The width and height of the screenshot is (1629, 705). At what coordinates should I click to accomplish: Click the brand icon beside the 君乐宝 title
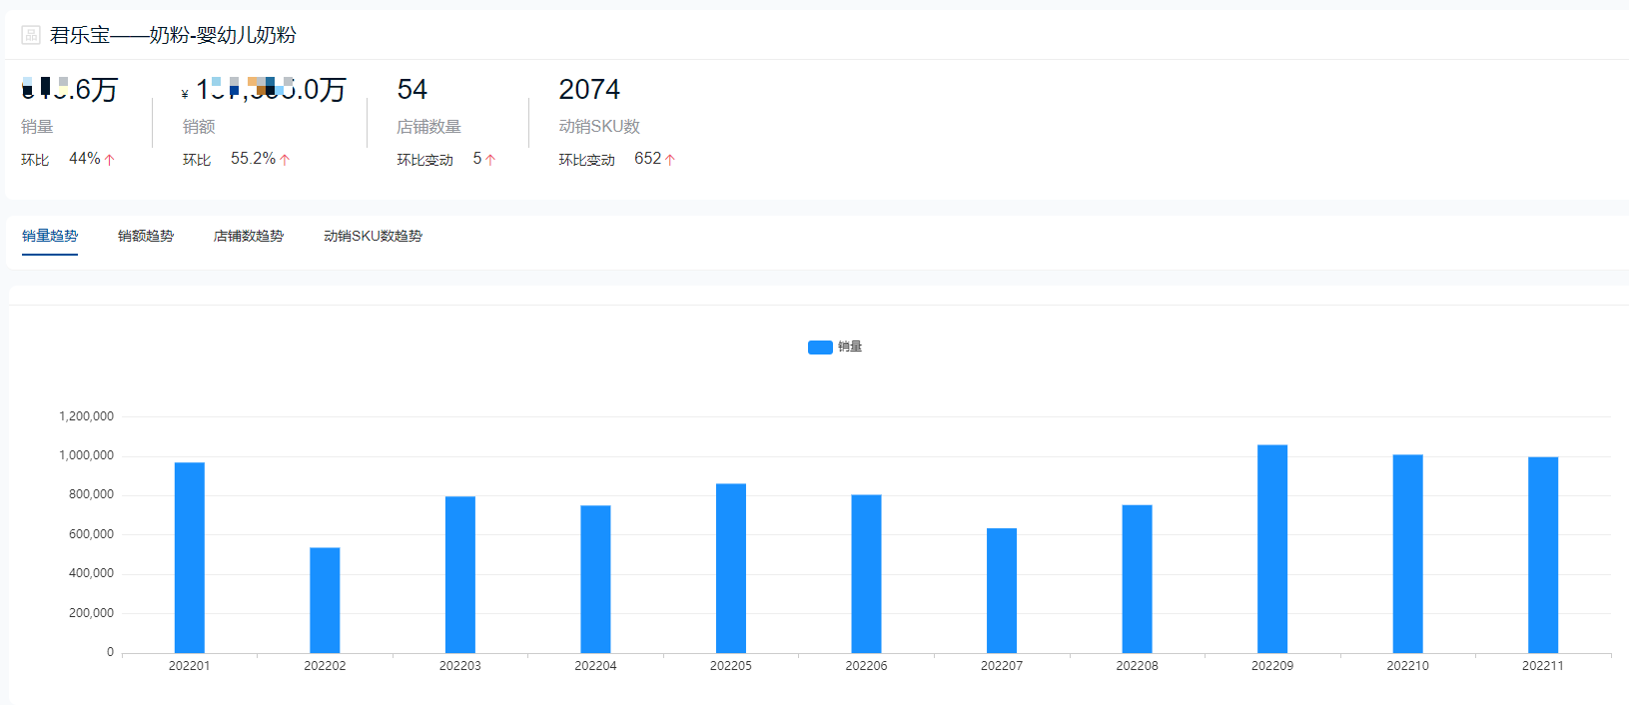(x=31, y=36)
